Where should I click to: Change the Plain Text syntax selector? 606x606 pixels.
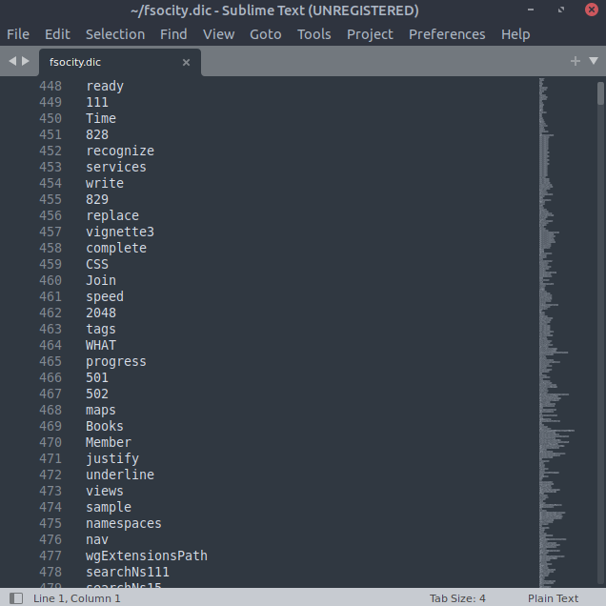[553, 598]
